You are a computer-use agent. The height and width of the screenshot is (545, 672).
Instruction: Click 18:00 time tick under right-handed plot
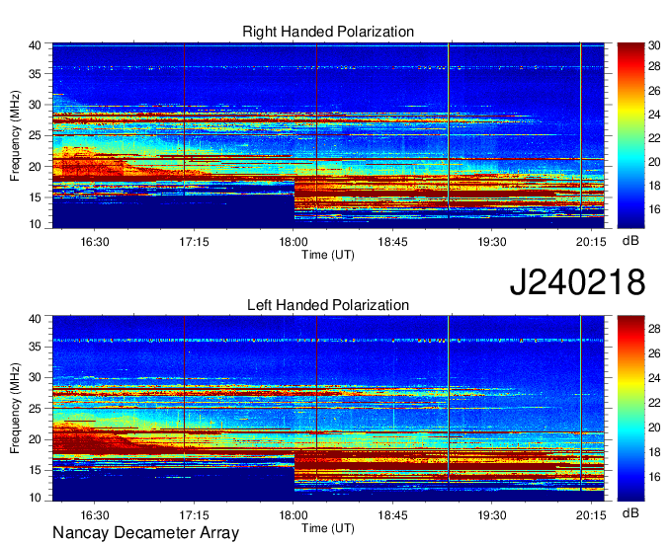pos(294,242)
